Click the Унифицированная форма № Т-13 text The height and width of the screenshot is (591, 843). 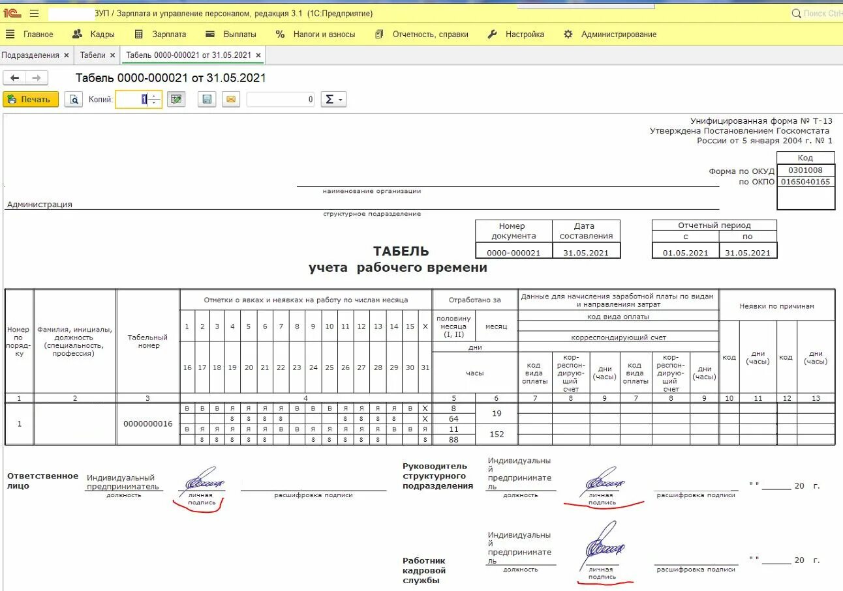(761, 121)
